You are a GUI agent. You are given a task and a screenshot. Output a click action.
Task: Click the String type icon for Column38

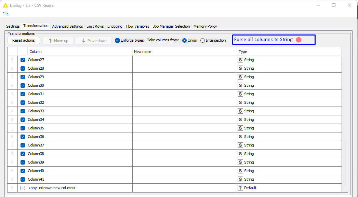coord(240,154)
